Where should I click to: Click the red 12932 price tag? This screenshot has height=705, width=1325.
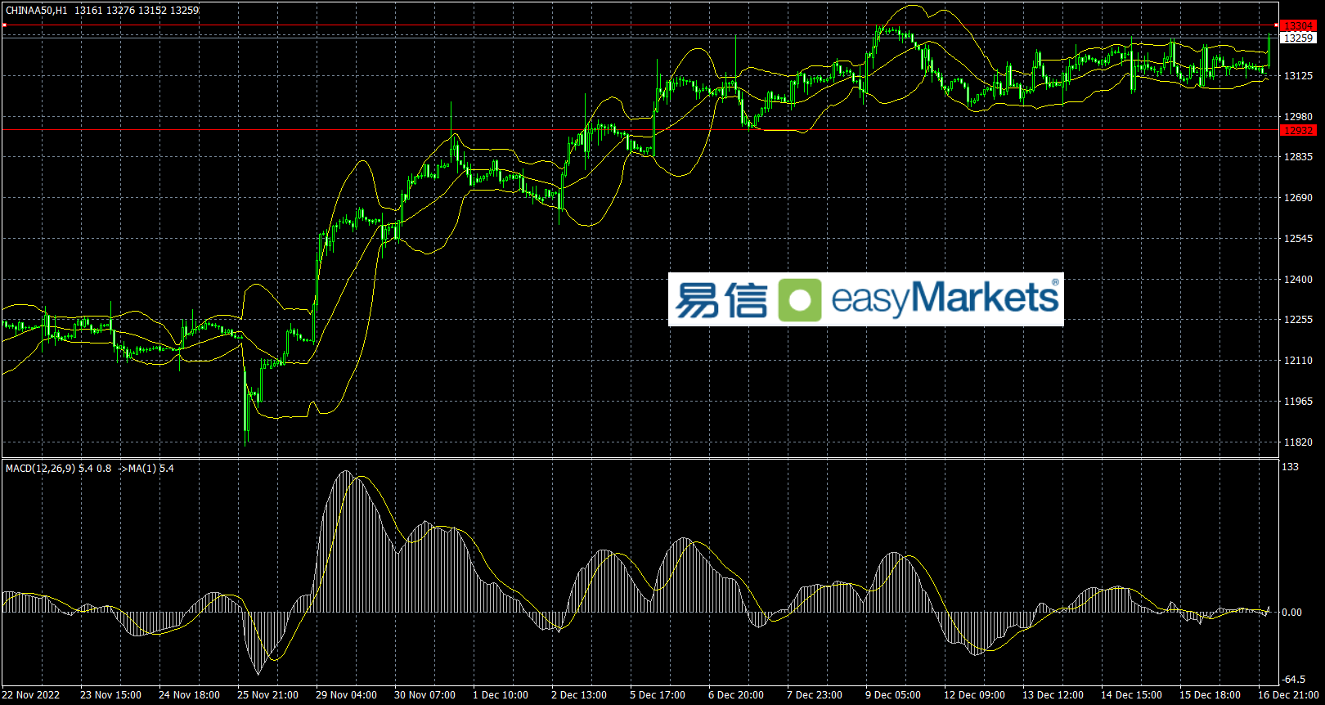point(1298,130)
